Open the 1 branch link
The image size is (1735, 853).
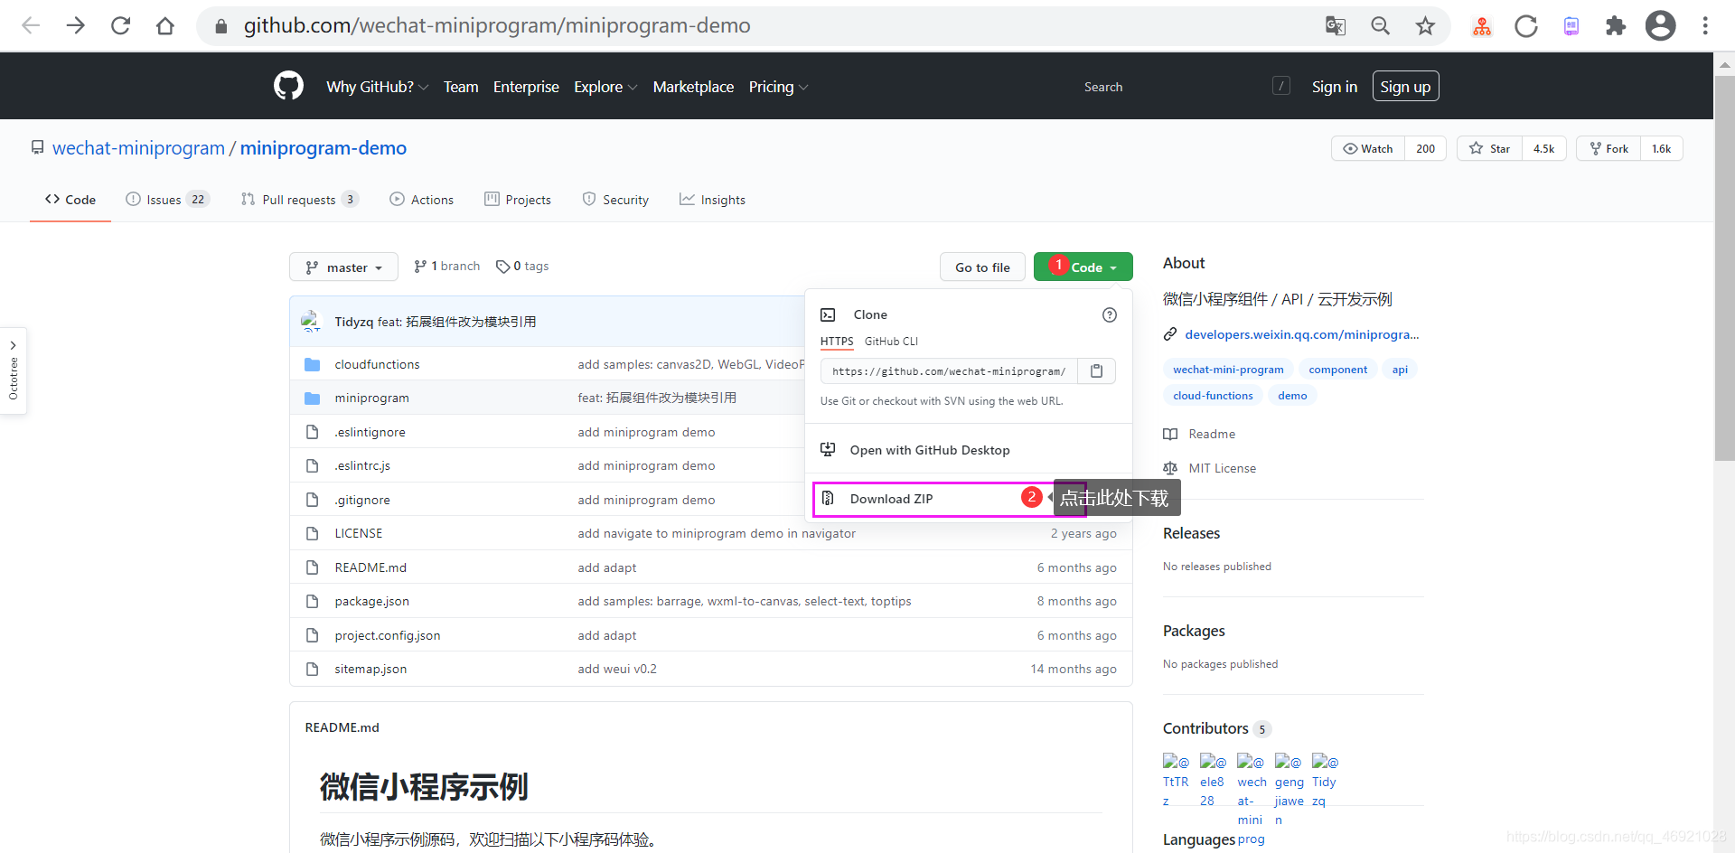[446, 266]
